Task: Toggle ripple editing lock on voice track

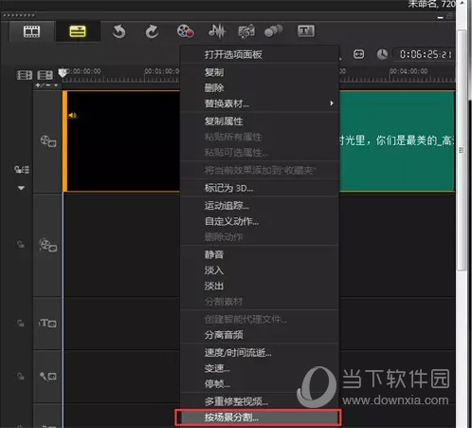Action: click(21, 376)
